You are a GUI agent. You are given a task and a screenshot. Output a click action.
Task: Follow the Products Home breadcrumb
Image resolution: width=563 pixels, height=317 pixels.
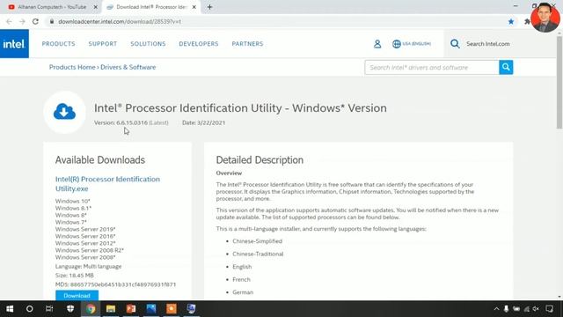click(72, 67)
